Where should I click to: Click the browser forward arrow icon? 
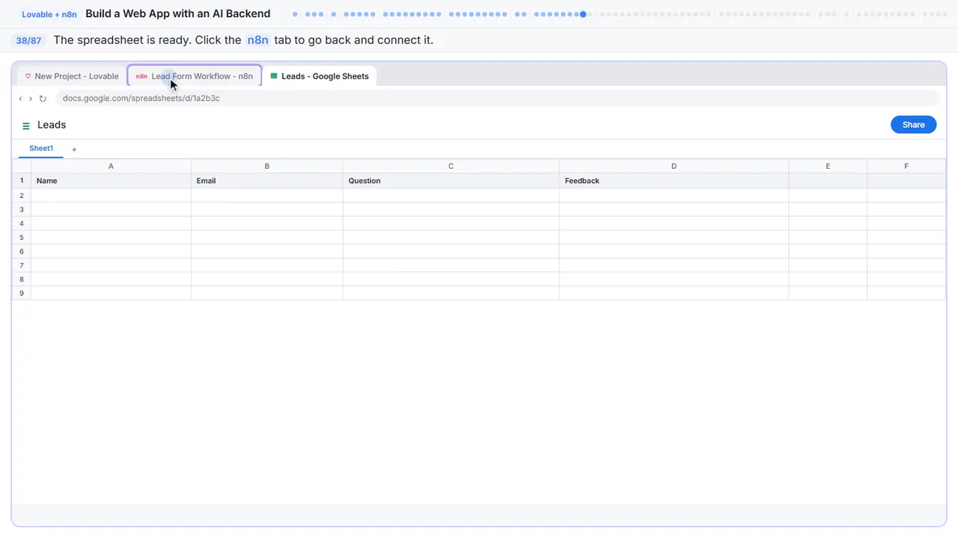30,99
